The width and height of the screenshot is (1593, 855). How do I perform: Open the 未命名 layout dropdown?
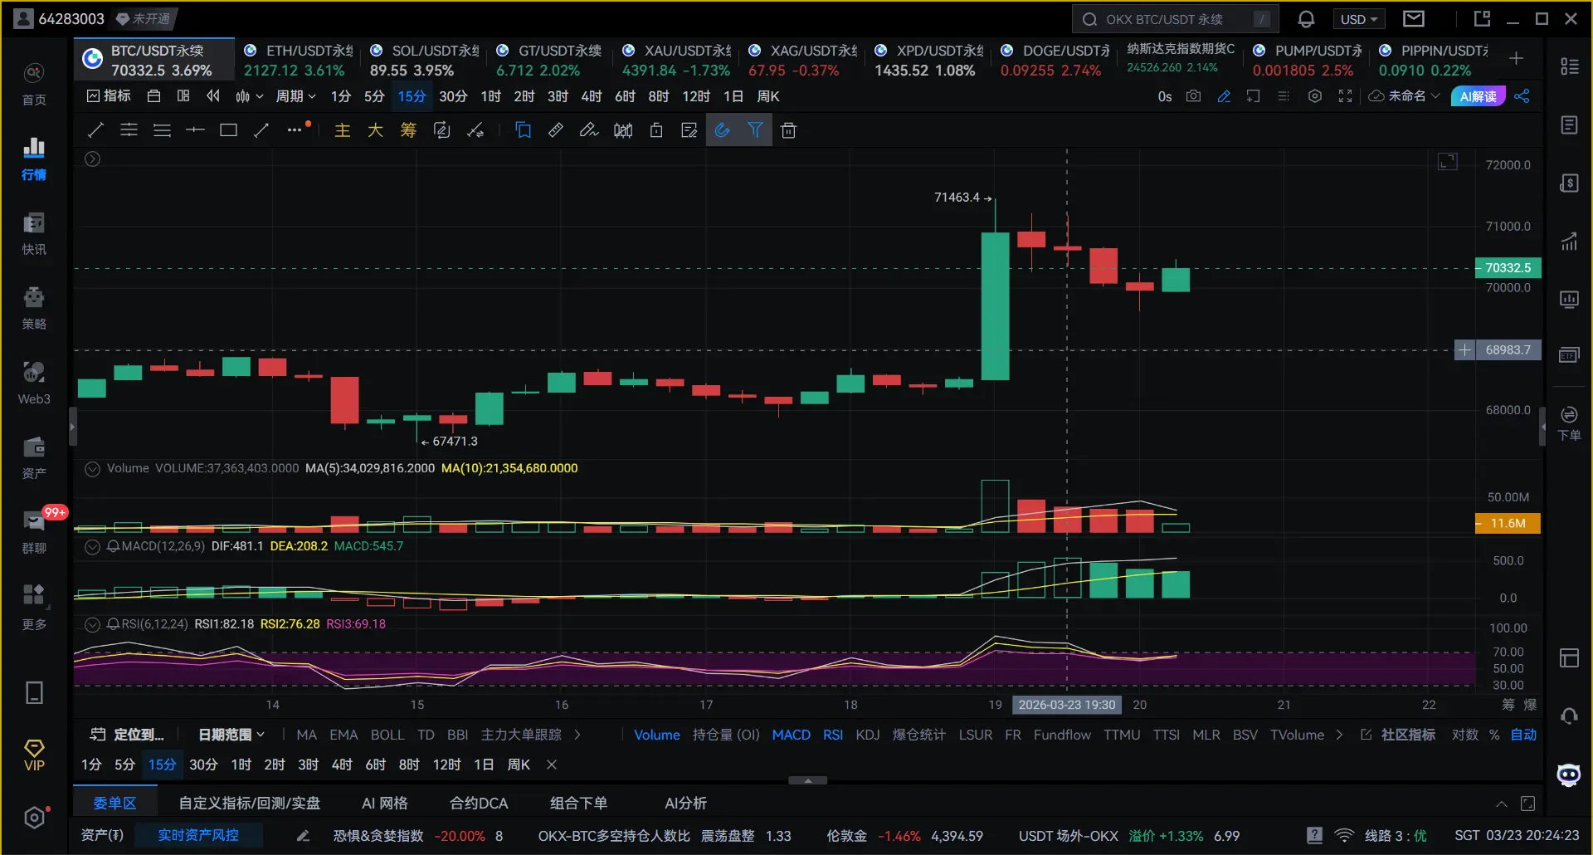[1405, 96]
